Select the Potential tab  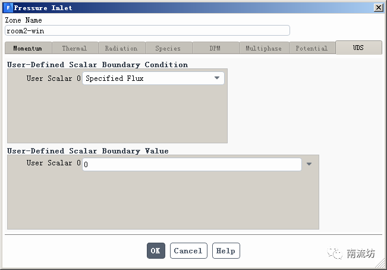point(311,48)
